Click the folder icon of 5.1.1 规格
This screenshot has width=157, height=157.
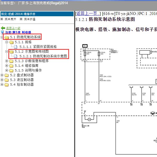coord(12,42)
